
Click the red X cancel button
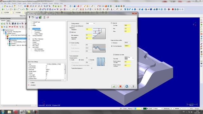tap(120, 86)
